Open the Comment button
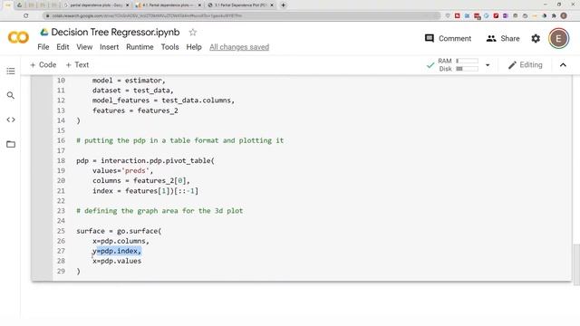This screenshot has width=580, height=326. click(x=448, y=38)
